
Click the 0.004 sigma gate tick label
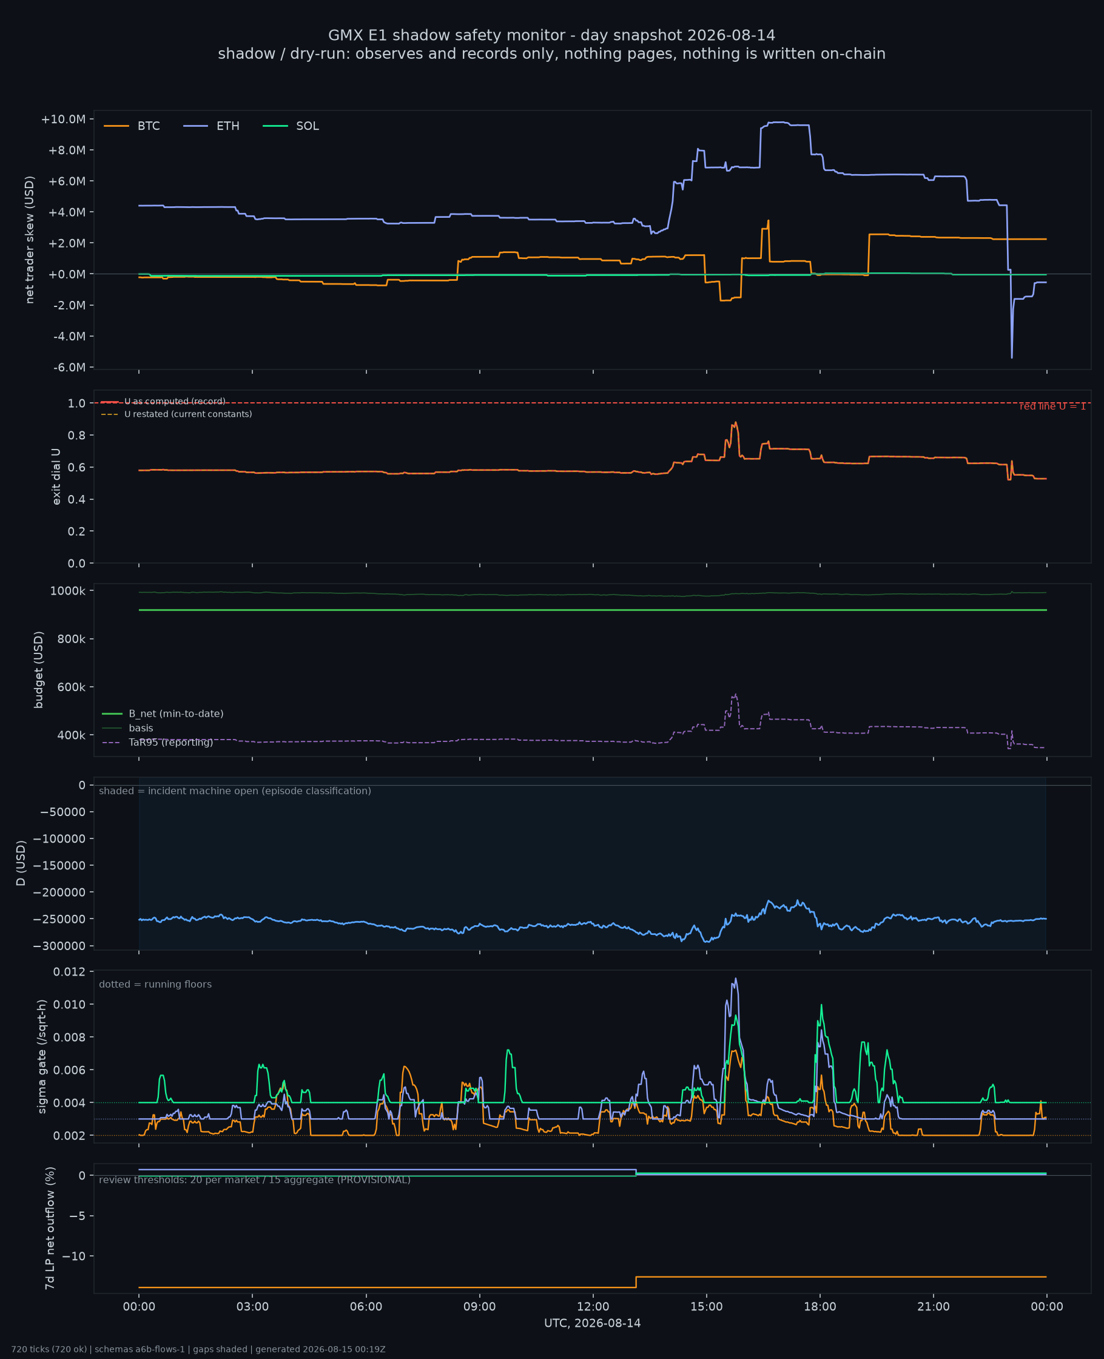pyautogui.click(x=70, y=1103)
